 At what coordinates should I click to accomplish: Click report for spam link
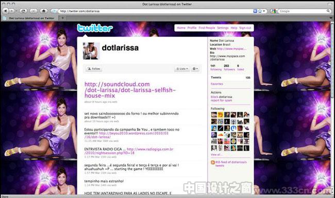(221, 100)
